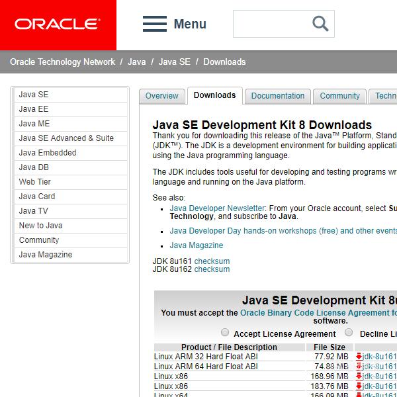The height and width of the screenshot is (397, 397).
Task: Switch to the Overview tab
Action: coord(162,96)
